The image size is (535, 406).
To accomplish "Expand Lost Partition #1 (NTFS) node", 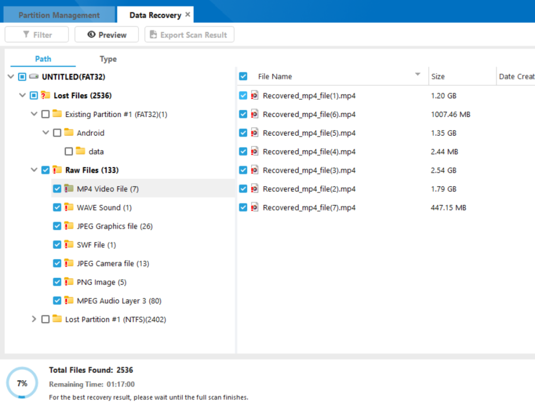I will pos(34,319).
